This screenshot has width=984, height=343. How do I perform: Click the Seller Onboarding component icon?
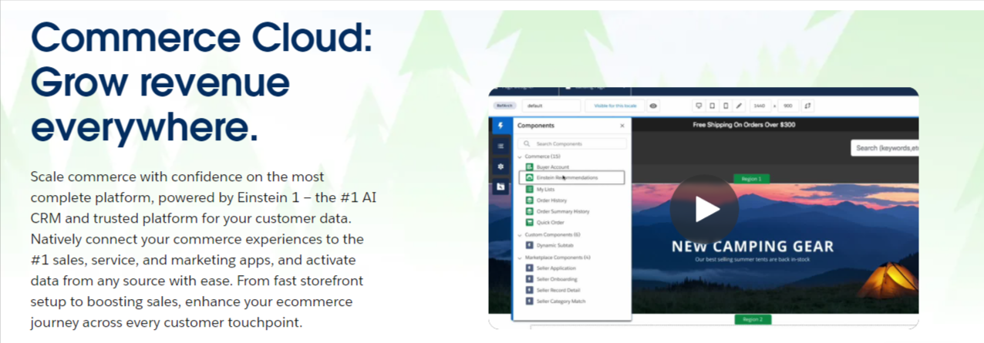click(530, 279)
